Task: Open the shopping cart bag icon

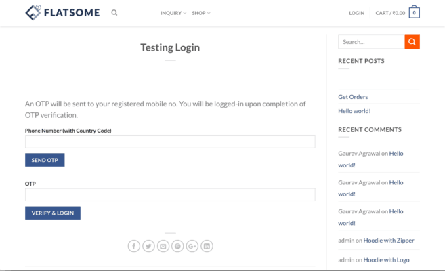Action: [414, 12]
